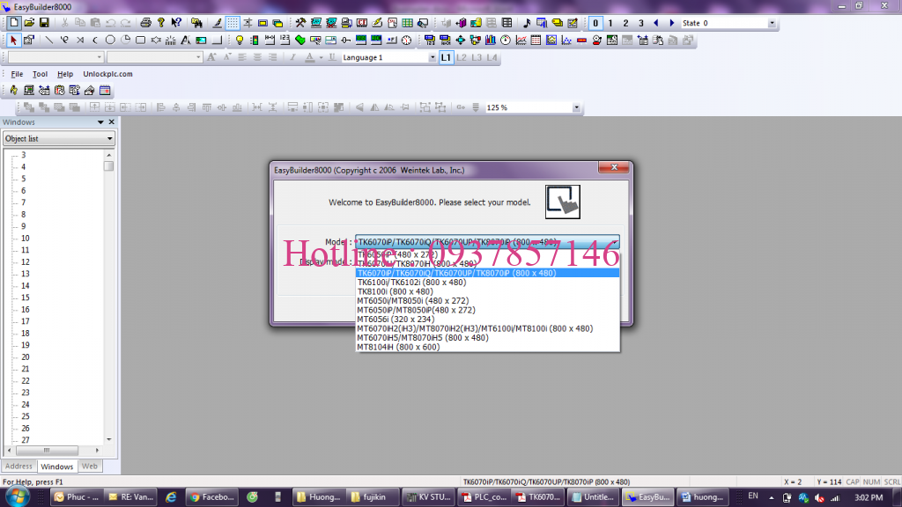Click the XY plot dotted graph icon
This screenshot has height=507, width=902.
tap(566, 40)
